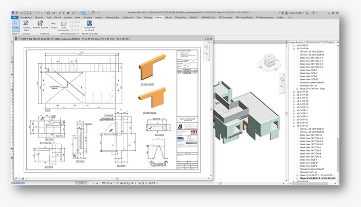The image size is (361, 207).
Task: Open the navigation wheel in the sheet view
Action: 207,47
